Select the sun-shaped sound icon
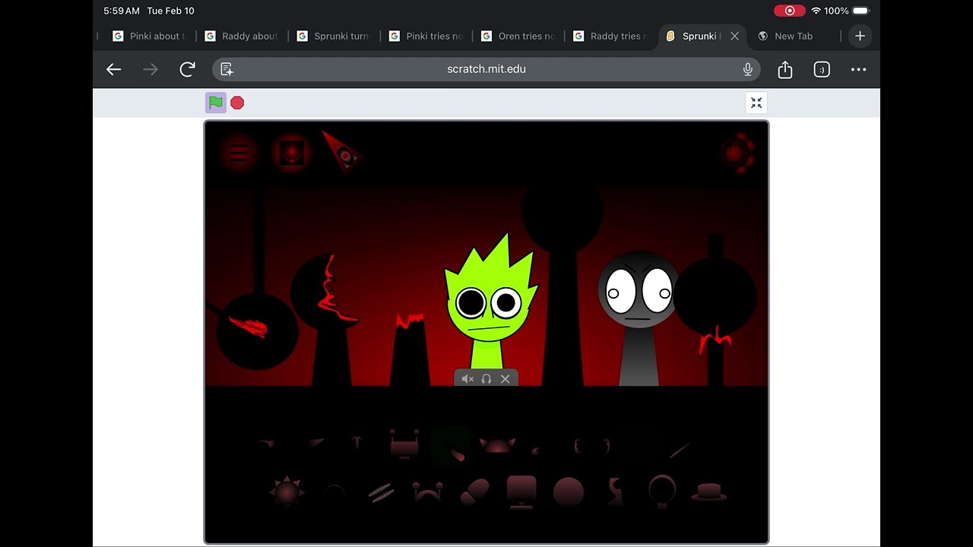Screen dimensions: 973x547 point(287,492)
